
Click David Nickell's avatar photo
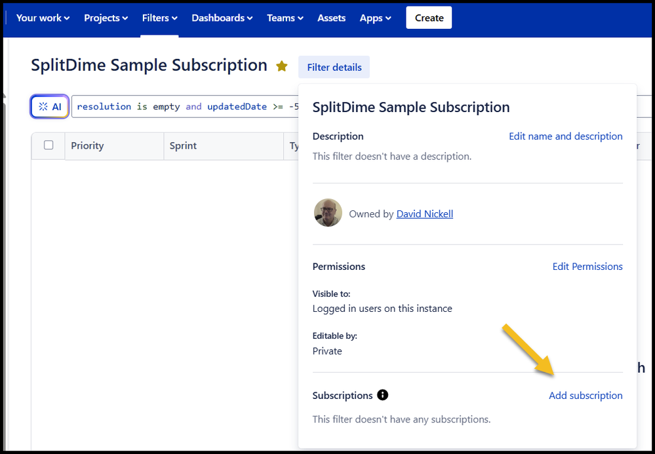click(328, 213)
